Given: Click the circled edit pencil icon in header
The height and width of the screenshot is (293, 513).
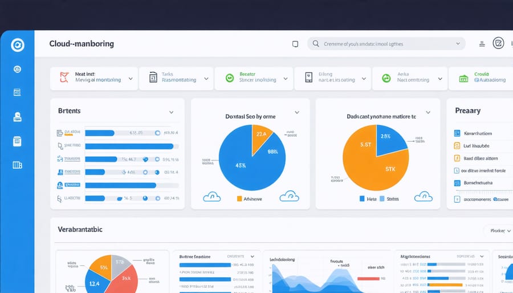Looking at the screenshot, I should pos(498,43).
